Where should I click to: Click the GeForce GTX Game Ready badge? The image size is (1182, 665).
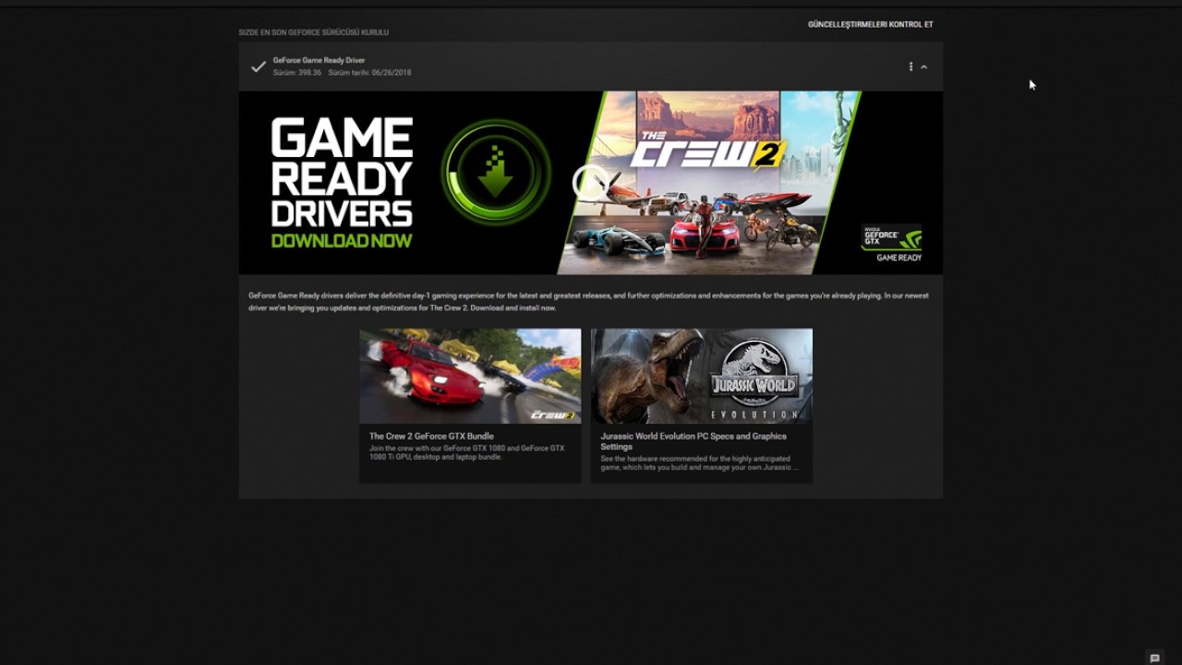click(x=892, y=243)
